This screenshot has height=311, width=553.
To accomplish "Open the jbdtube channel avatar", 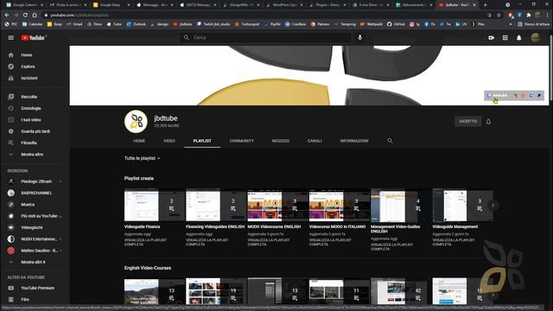I will pos(136,122).
